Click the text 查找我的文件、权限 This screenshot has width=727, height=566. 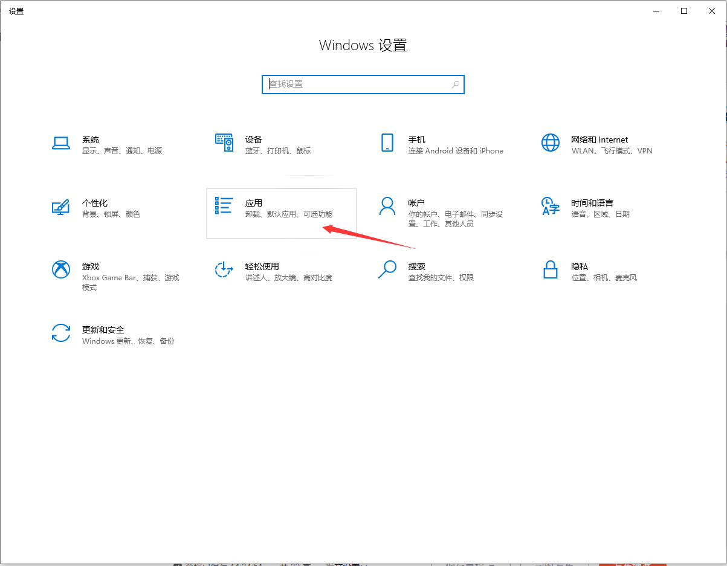(441, 278)
